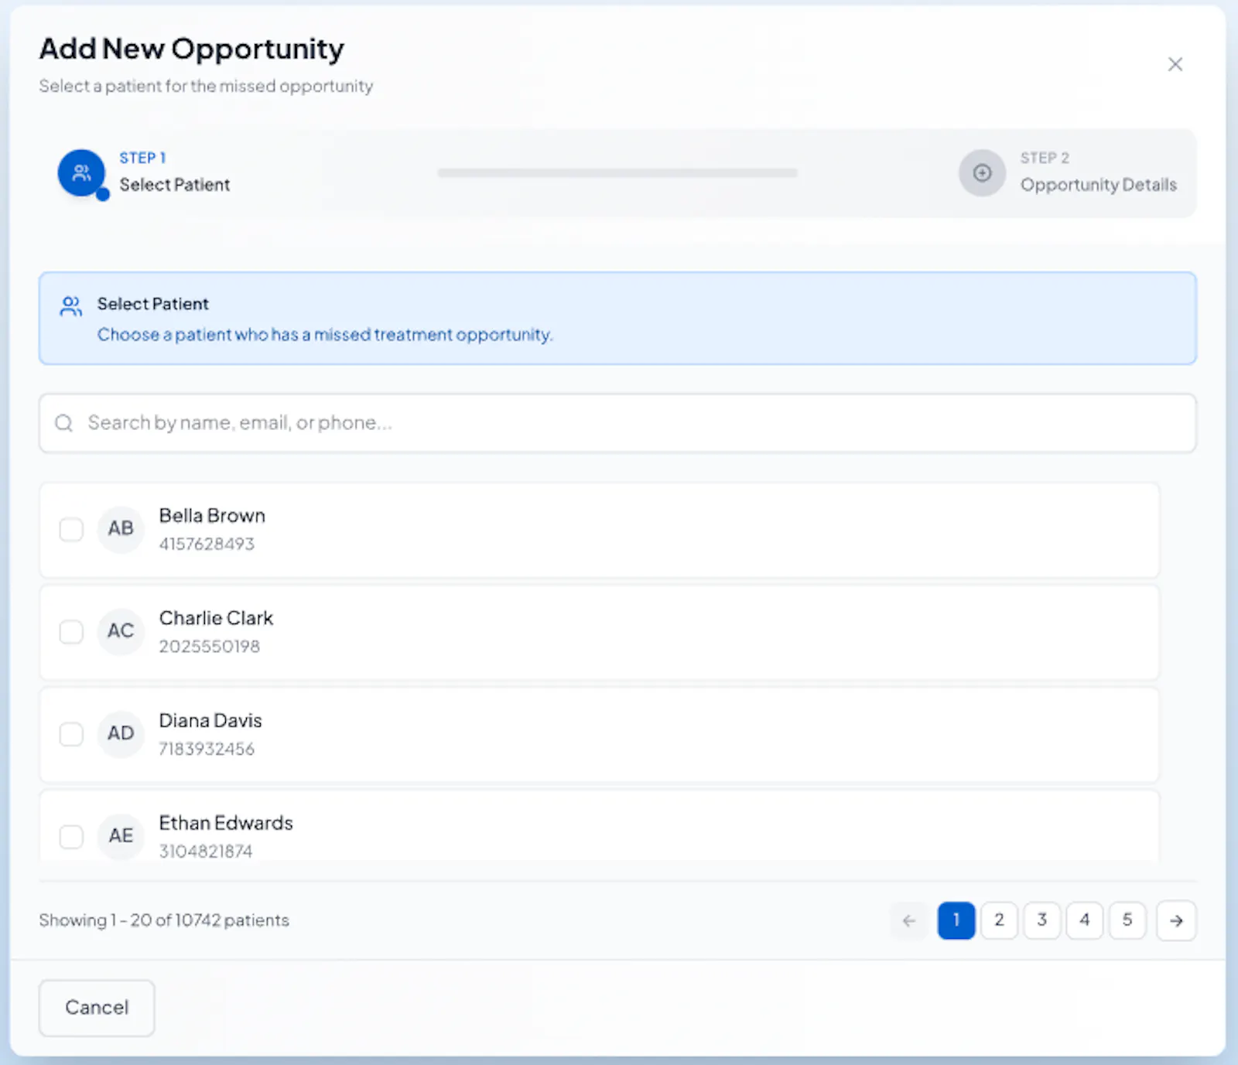
Task: Jump to pagination page 3
Action: 1042,920
